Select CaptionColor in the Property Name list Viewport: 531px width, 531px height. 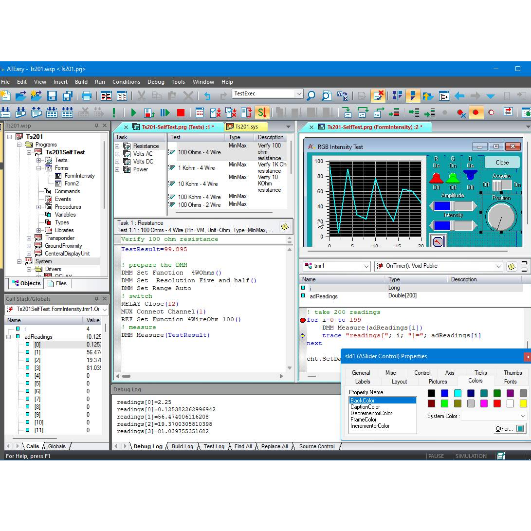[x=366, y=407]
